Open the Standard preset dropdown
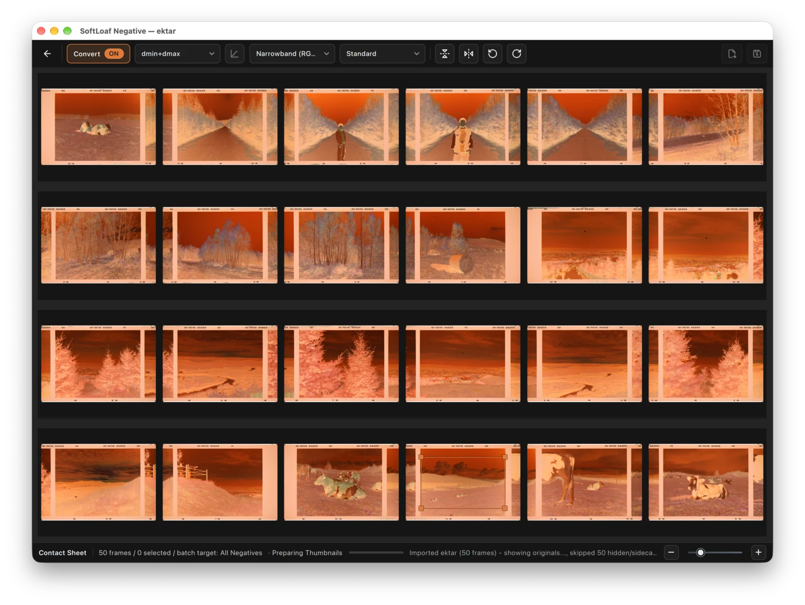The height and width of the screenshot is (605, 805). [x=382, y=54]
